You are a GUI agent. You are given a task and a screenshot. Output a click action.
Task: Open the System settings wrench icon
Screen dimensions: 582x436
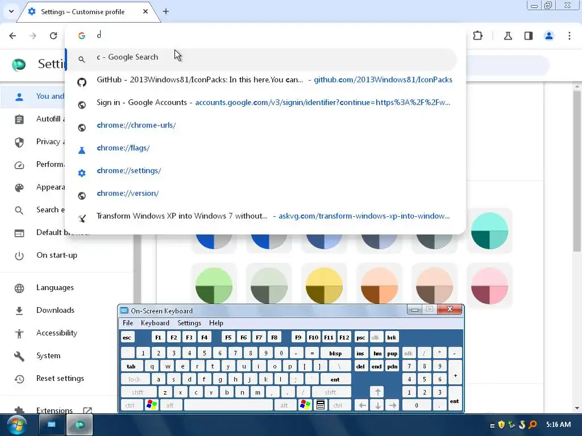[x=19, y=356]
